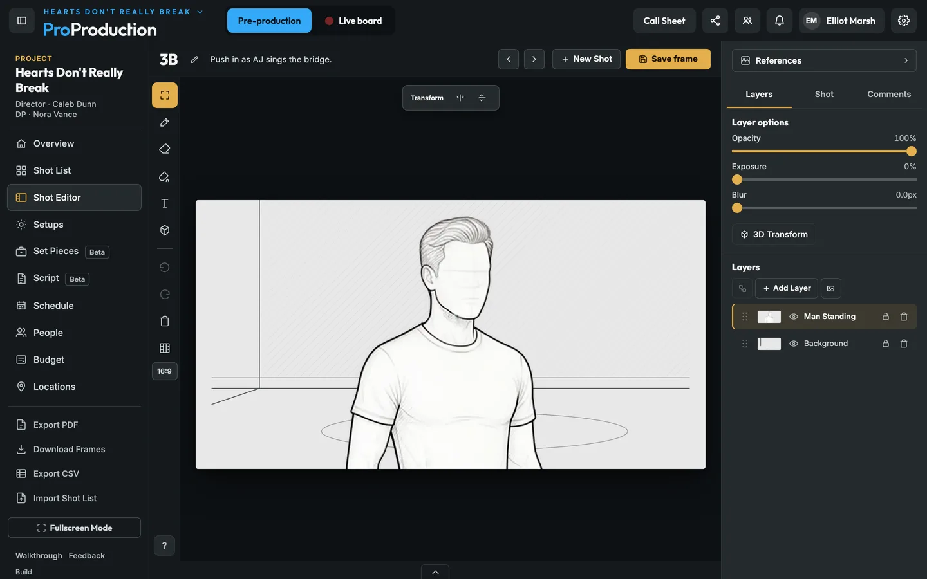Open settings gear icon
This screenshot has height=579, width=927.
click(904, 21)
